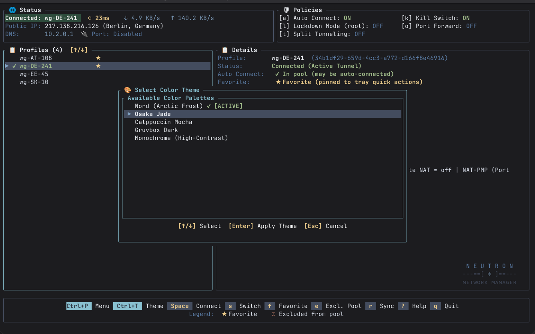Click the ? Help shortcut
The height and width of the screenshot is (334, 535).
[412, 306]
